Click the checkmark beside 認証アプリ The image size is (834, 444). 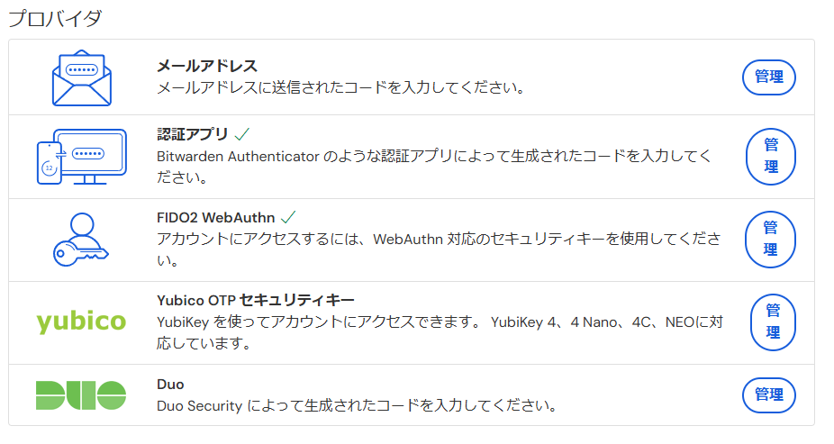pos(241,134)
